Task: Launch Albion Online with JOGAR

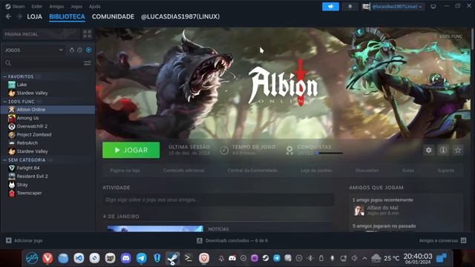Action: point(131,150)
